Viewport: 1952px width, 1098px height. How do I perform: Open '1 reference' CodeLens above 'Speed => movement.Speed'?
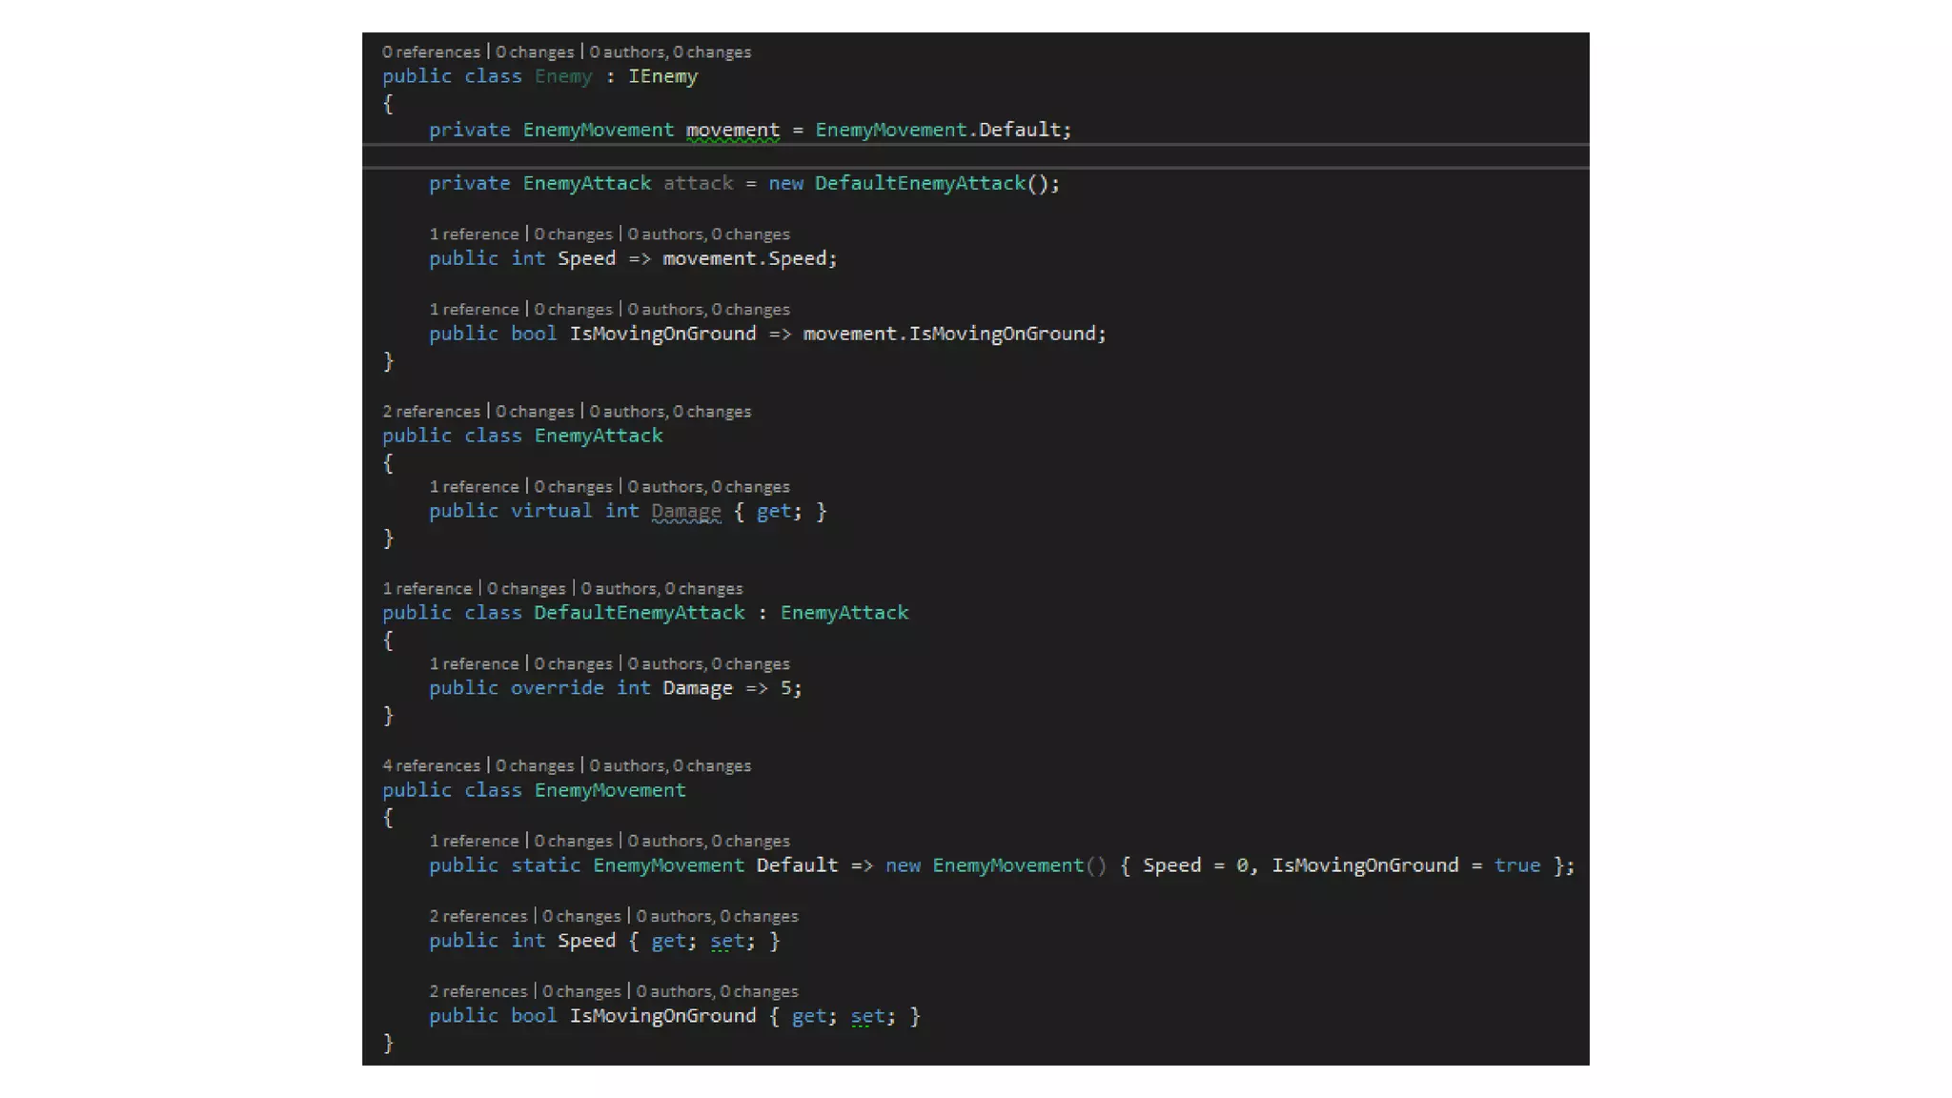474,234
